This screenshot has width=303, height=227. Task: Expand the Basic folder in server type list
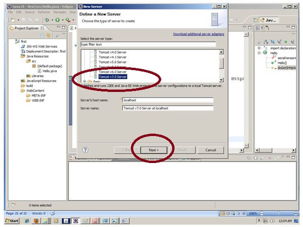(x=84, y=82)
